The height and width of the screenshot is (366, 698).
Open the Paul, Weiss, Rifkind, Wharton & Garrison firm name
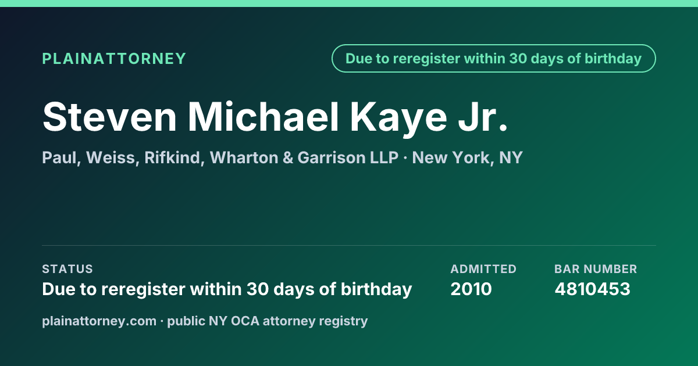[220, 158]
